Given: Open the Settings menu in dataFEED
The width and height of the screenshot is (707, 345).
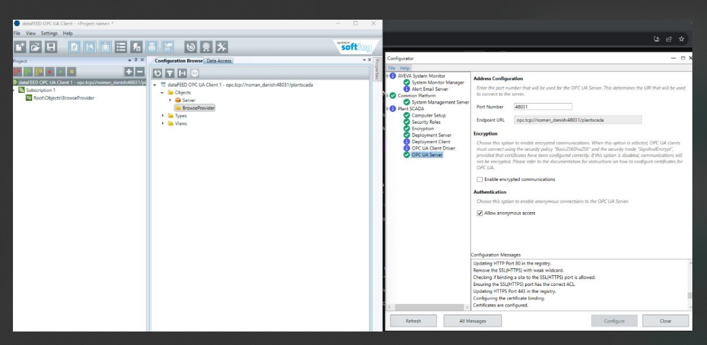Looking at the screenshot, I should (49, 34).
